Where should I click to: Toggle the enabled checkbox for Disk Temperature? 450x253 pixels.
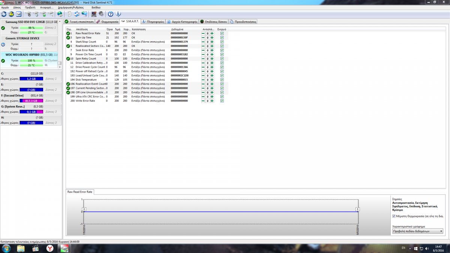(222, 80)
